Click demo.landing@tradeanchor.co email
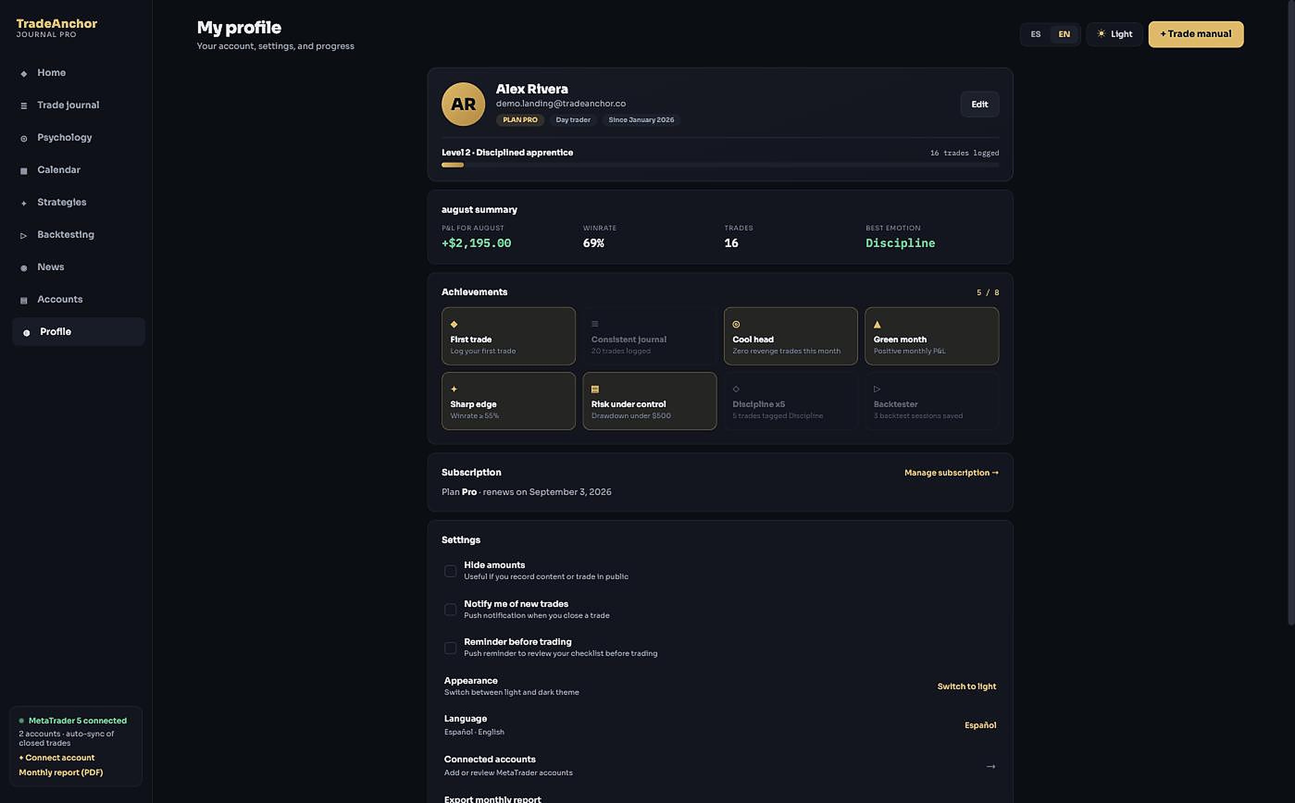Image resolution: width=1295 pixels, height=803 pixels. [x=560, y=104]
